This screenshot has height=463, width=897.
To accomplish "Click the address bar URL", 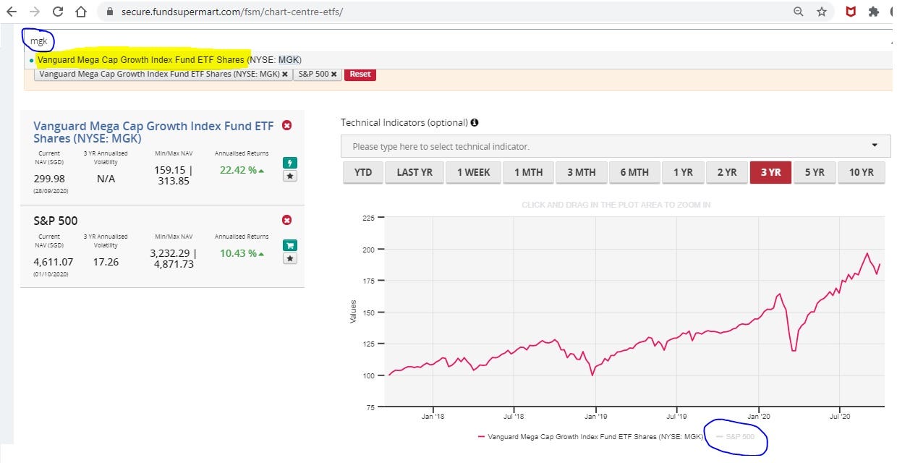I will [232, 12].
